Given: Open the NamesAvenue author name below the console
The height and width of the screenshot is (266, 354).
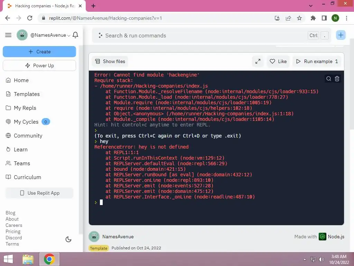Looking at the screenshot, I should (118, 237).
